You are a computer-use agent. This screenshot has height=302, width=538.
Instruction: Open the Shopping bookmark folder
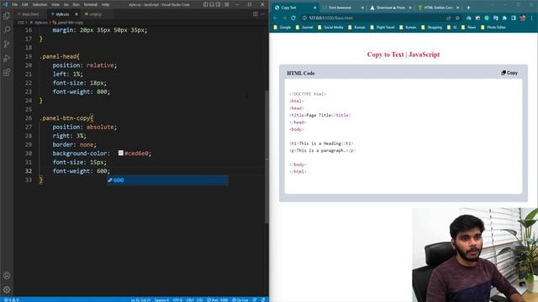click(431, 27)
